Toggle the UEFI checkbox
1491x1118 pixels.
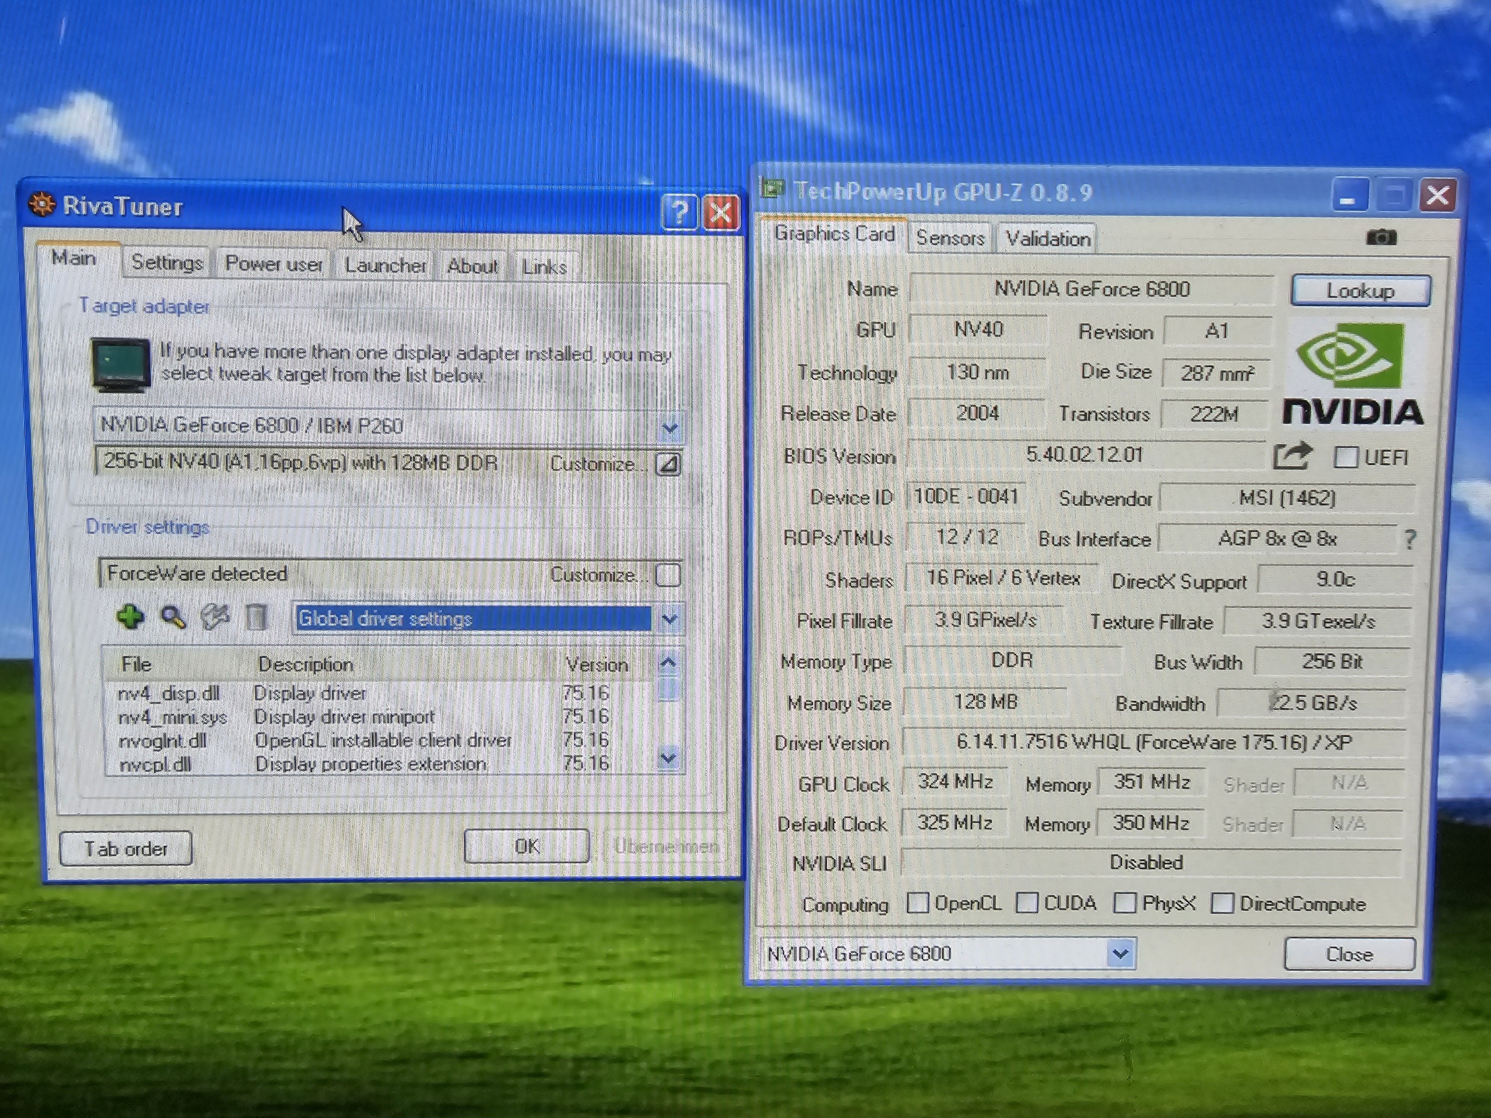point(1346,458)
